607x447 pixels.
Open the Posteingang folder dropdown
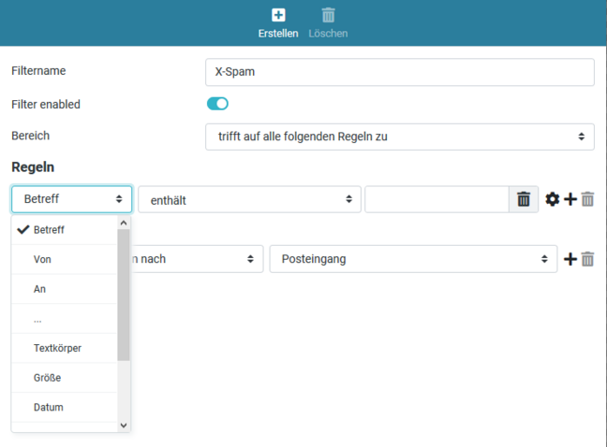[412, 259]
